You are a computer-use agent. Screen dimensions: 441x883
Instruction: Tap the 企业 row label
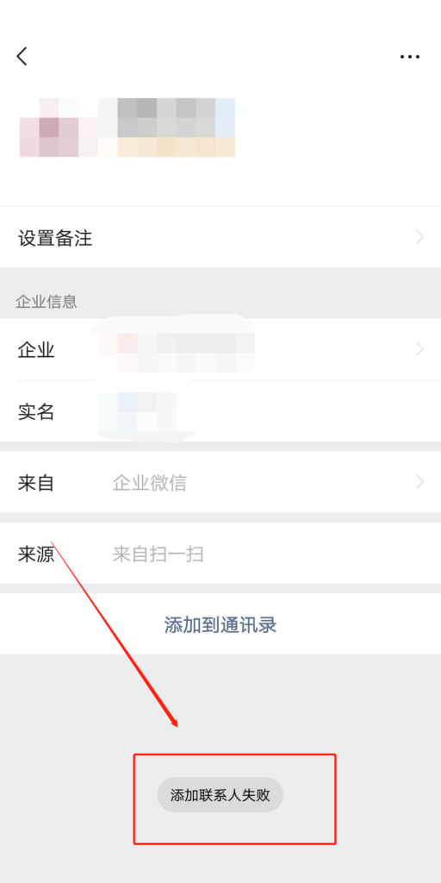pos(36,350)
